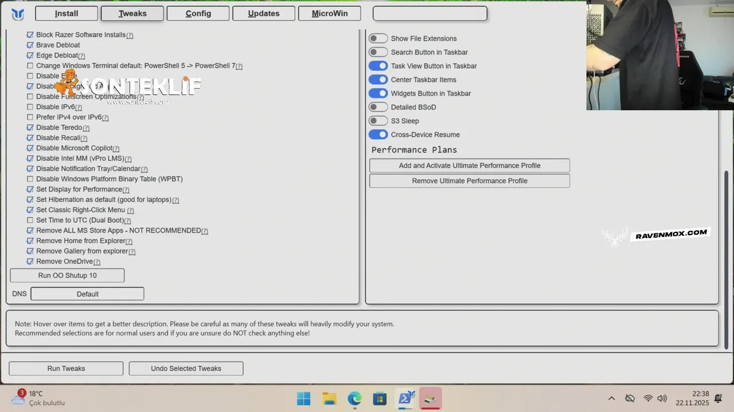This screenshot has width=734, height=412.
Task: Turn off the Cross-Device Resume toggle
Action: (x=378, y=134)
